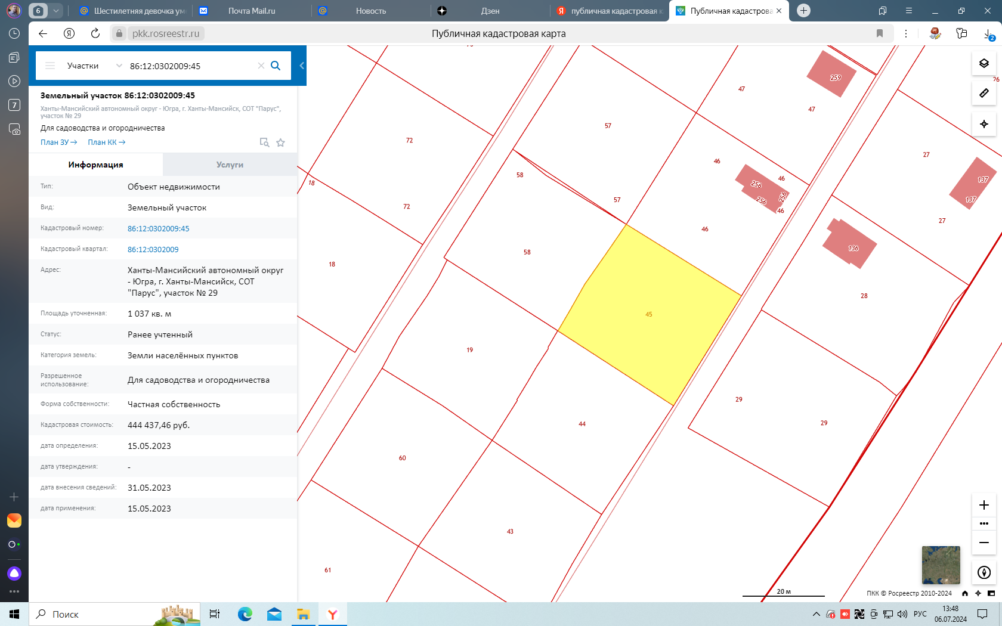Toggle satellite basemap thumbnail

[941, 565]
